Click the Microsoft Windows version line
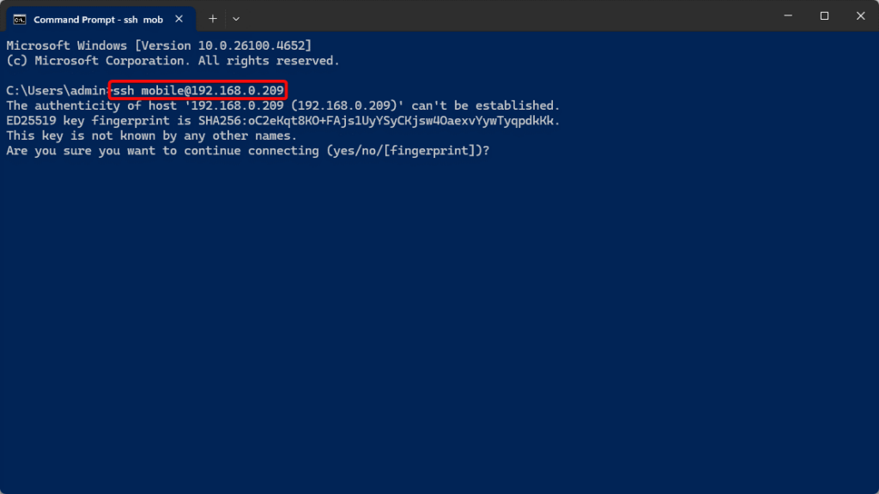This screenshot has width=879, height=494. tap(159, 46)
